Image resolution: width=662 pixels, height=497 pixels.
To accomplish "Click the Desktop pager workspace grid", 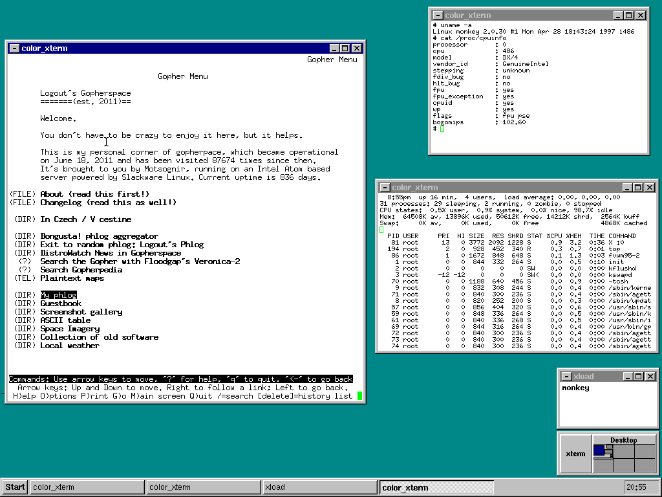I will [x=624, y=457].
